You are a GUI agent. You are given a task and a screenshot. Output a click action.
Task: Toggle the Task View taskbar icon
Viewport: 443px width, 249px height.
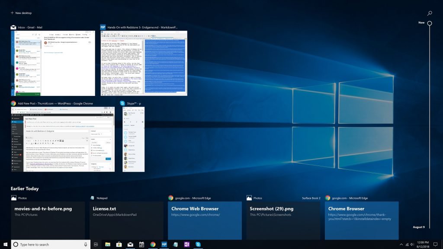tap(96, 244)
